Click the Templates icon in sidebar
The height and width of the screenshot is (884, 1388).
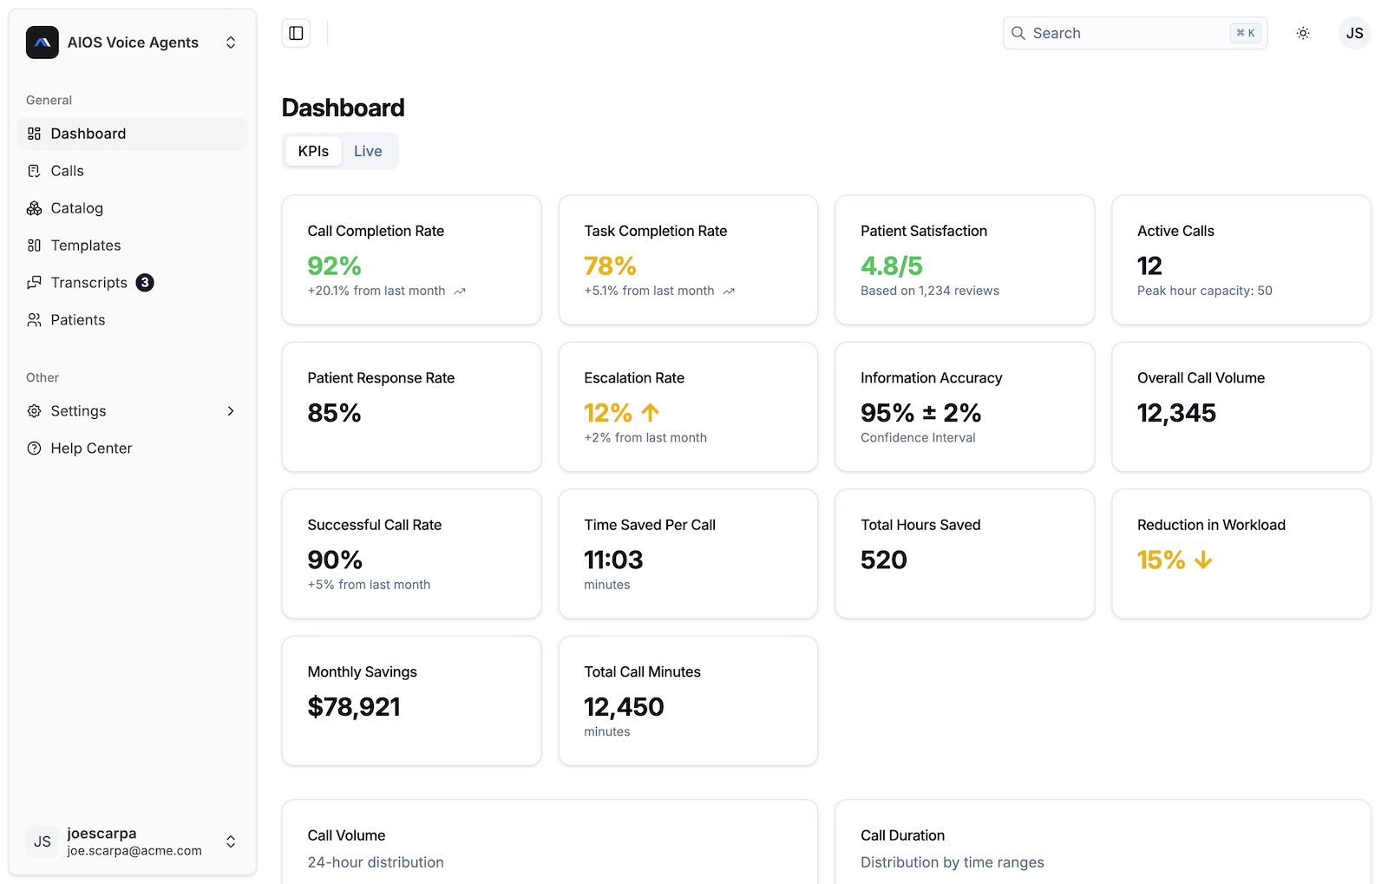point(34,246)
